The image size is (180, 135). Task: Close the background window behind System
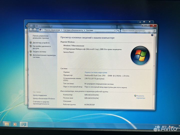tap(149, 22)
